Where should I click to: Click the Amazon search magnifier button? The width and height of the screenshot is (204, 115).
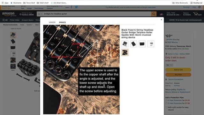154,14
